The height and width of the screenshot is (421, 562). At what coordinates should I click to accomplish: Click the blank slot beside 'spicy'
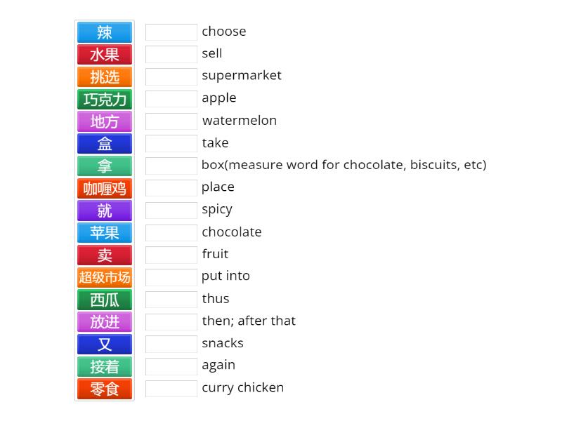(171, 210)
